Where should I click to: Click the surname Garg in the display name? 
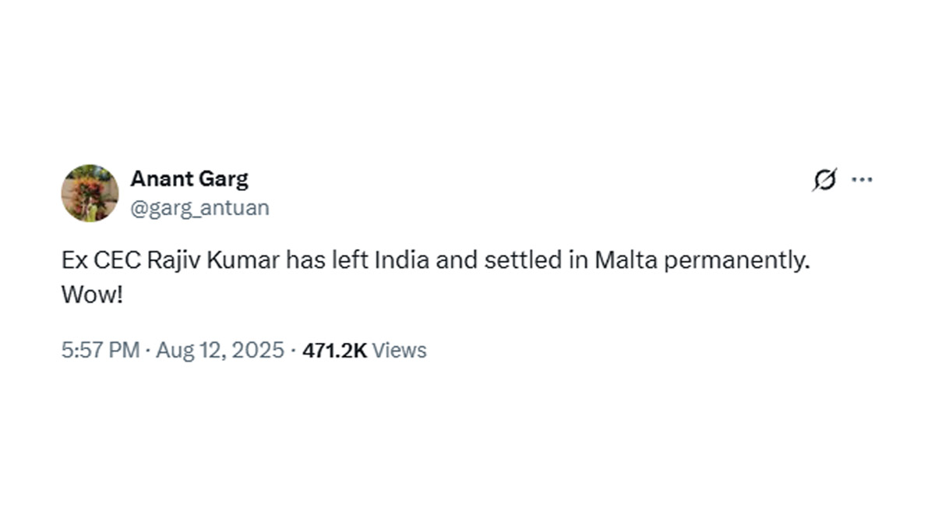pos(225,178)
